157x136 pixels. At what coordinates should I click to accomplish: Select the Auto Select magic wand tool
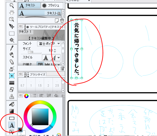point(12,40)
